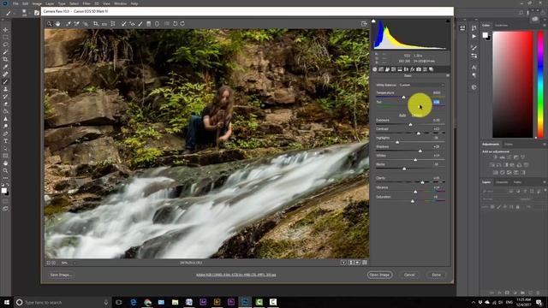The width and height of the screenshot is (548, 308).
Task: Open the Detail panel tab icon
Action: coord(387,69)
